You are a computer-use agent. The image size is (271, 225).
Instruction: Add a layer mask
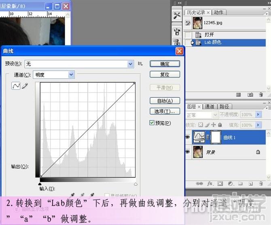click(220, 183)
